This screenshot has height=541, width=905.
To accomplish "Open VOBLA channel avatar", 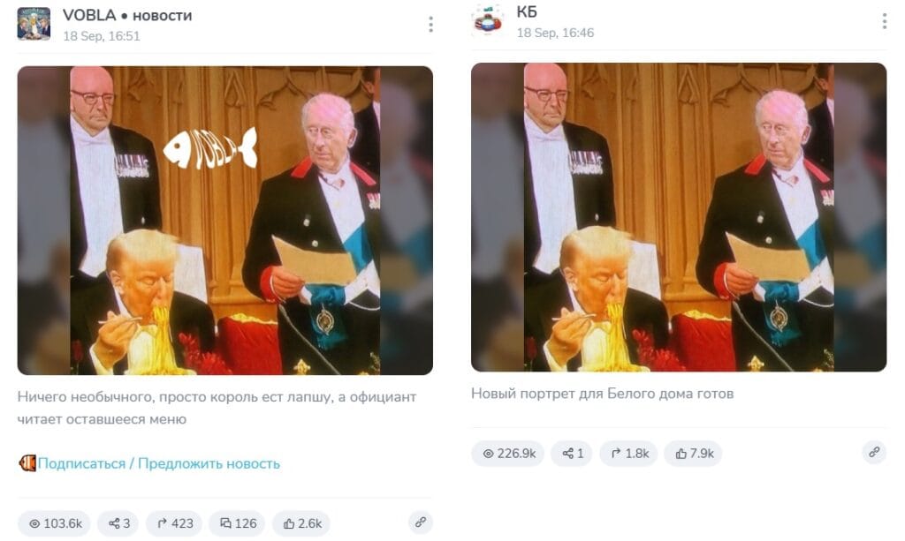I will point(34,24).
